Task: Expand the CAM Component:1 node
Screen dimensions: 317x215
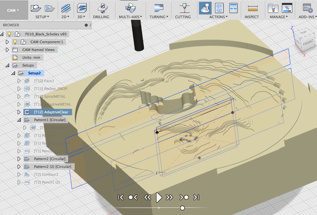Action: click(x=7, y=42)
